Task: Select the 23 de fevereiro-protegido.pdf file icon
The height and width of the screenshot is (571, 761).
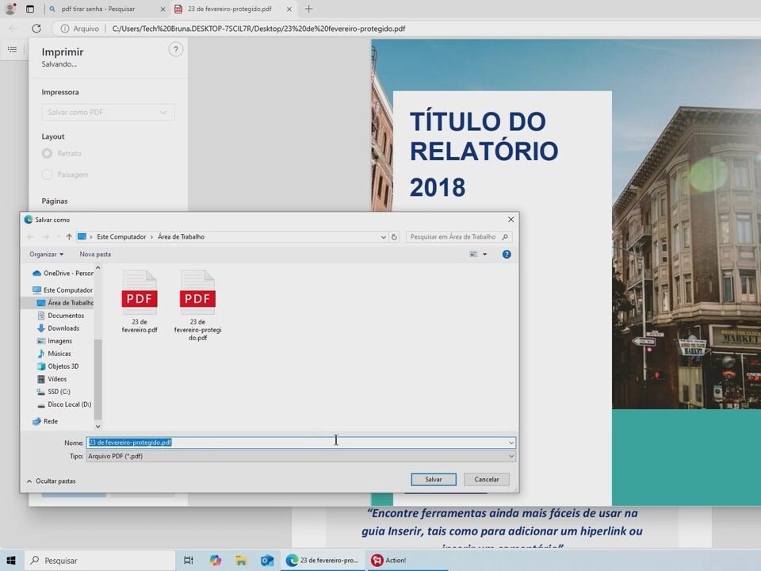Action: click(197, 293)
